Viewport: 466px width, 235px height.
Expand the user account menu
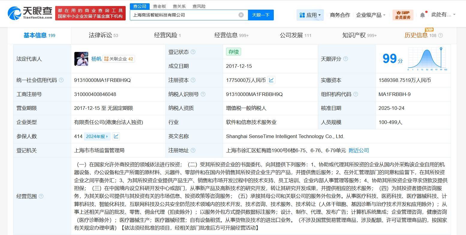click(443, 15)
